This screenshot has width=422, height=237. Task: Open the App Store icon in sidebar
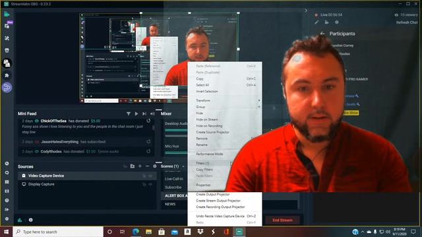(7, 50)
